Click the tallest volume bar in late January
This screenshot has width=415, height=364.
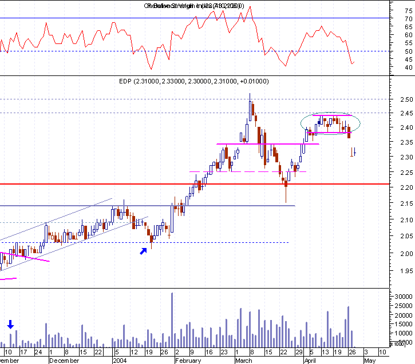pyautogui.click(x=172, y=320)
